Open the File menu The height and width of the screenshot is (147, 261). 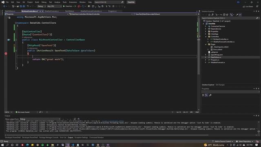pyautogui.click(x=7, y=2)
